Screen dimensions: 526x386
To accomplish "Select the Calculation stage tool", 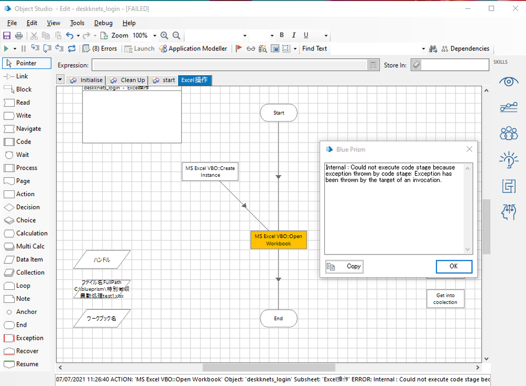I will pyautogui.click(x=26, y=233).
